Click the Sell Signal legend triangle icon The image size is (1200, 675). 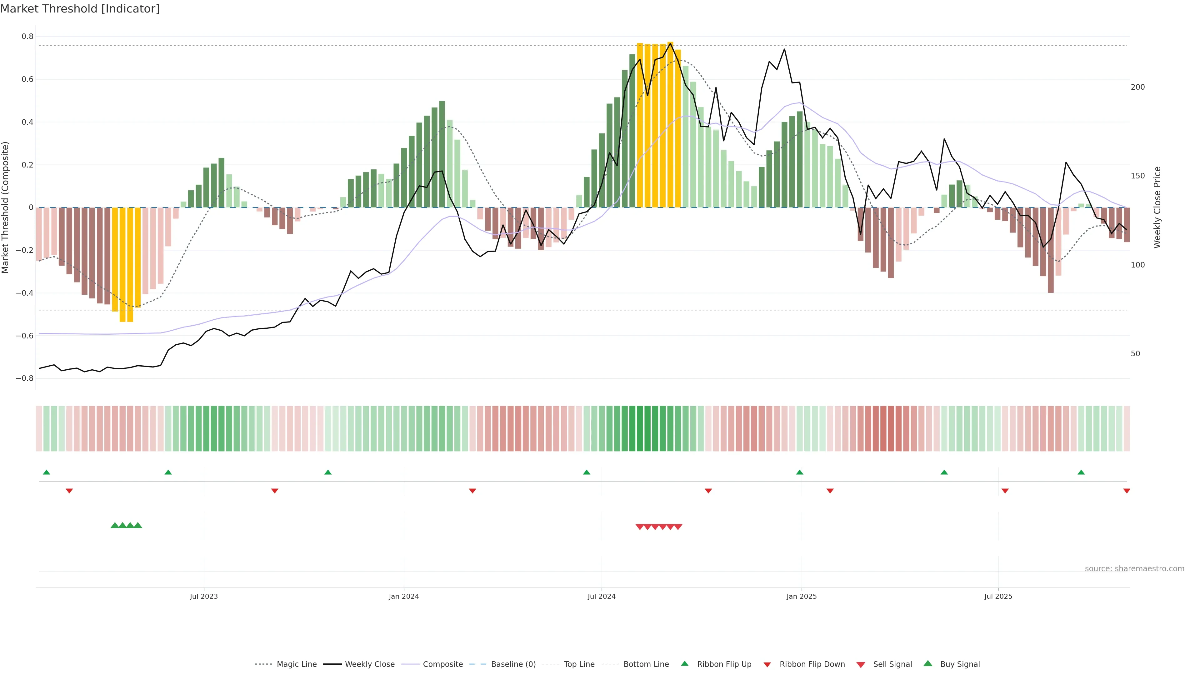pyautogui.click(x=861, y=665)
